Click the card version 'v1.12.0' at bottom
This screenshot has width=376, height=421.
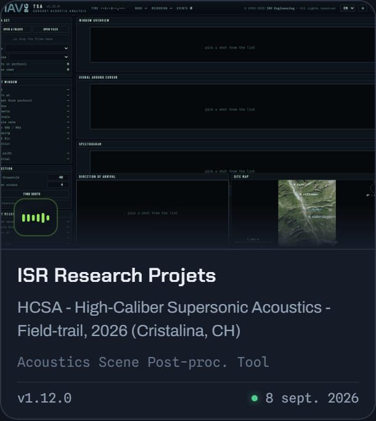coord(44,398)
